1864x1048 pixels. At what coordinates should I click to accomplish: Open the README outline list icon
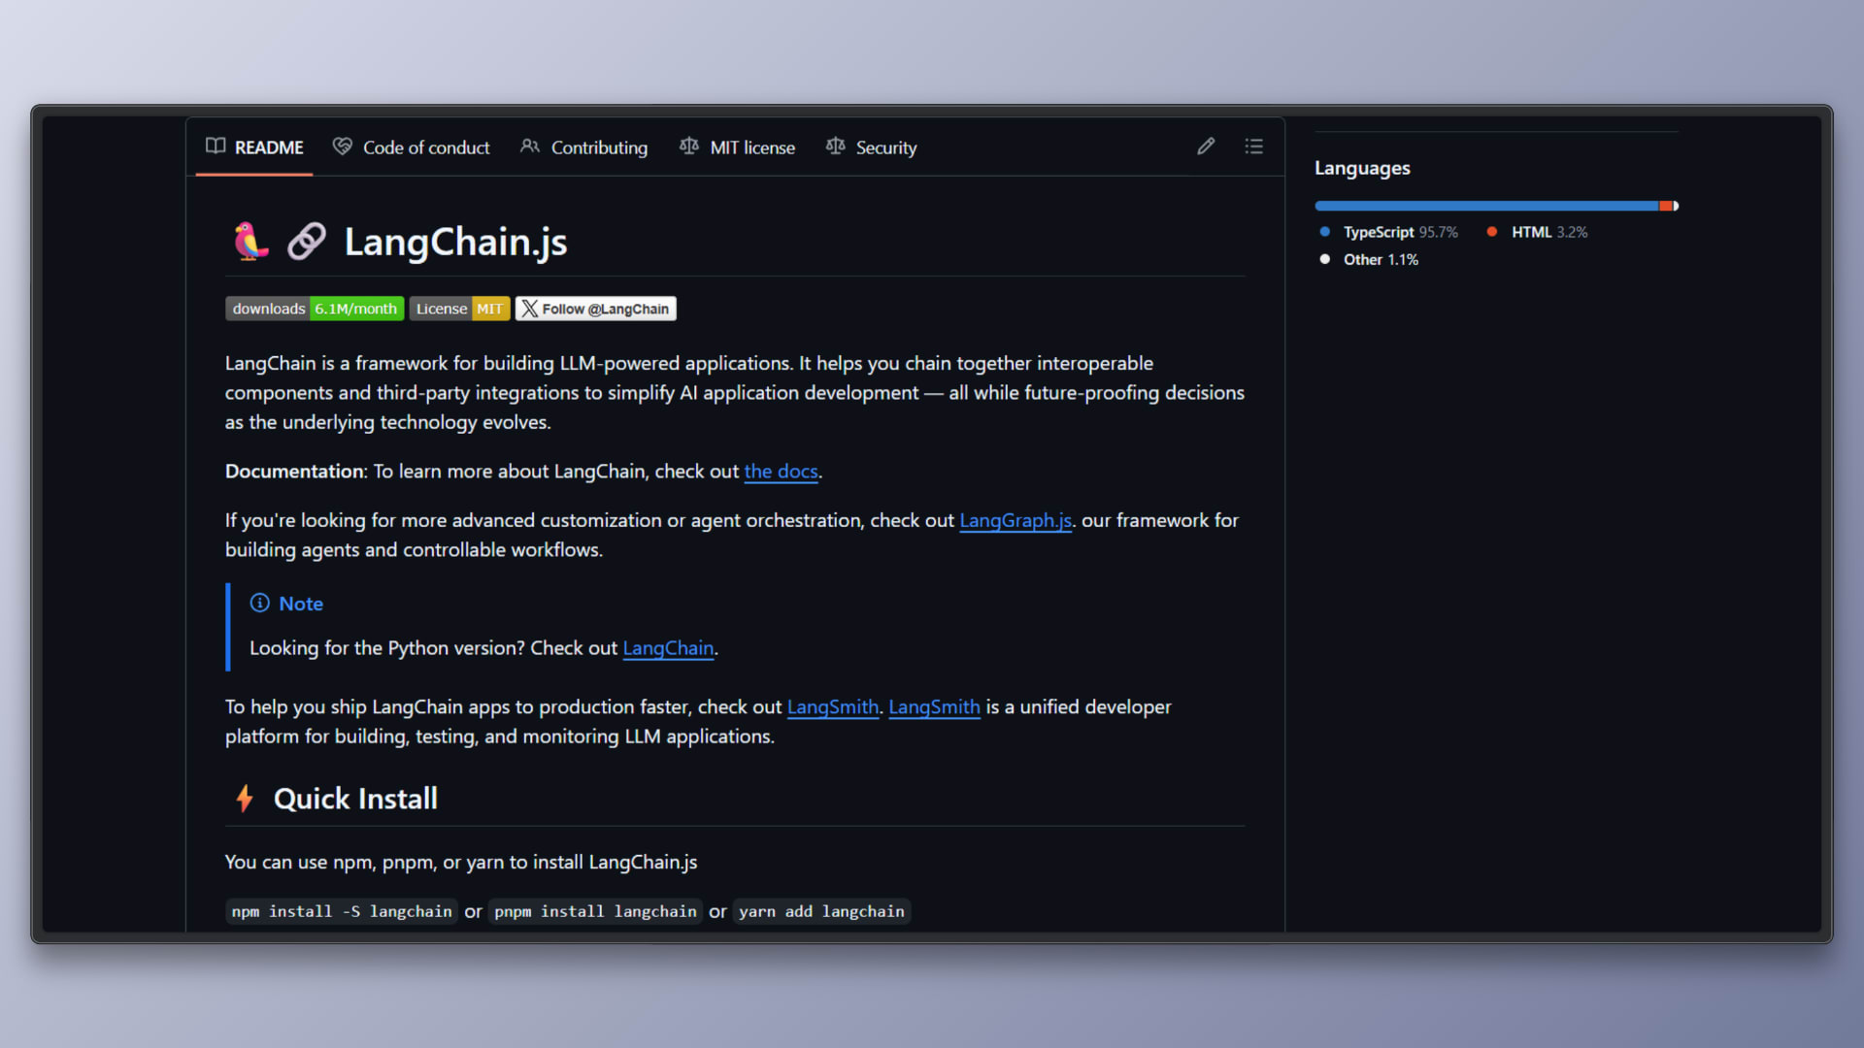pos(1254,147)
